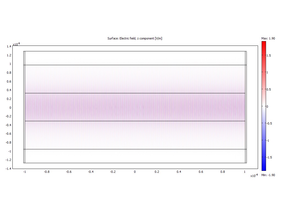Viewport: 282px width, 212px height.
Task: Select the 0 tick label on the vertical axis
Action: pyautogui.click(x=10, y=108)
